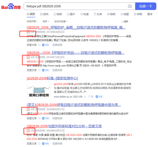Open the 地图 tab

(x=125, y=14)
